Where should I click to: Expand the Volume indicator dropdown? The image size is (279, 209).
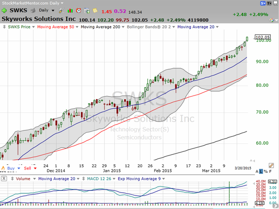pos(34,179)
